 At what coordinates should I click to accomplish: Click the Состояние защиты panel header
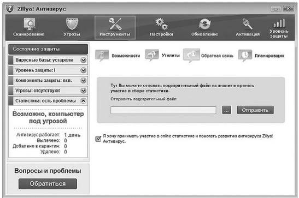tap(48, 49)
